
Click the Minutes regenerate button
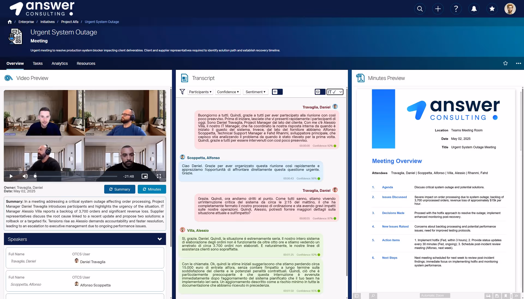(152, 189)
